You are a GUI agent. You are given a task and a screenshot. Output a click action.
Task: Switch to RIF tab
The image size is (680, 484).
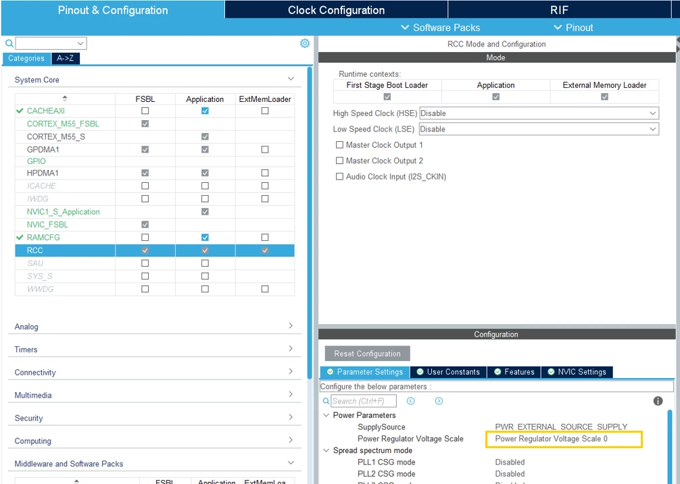(559, 9)
